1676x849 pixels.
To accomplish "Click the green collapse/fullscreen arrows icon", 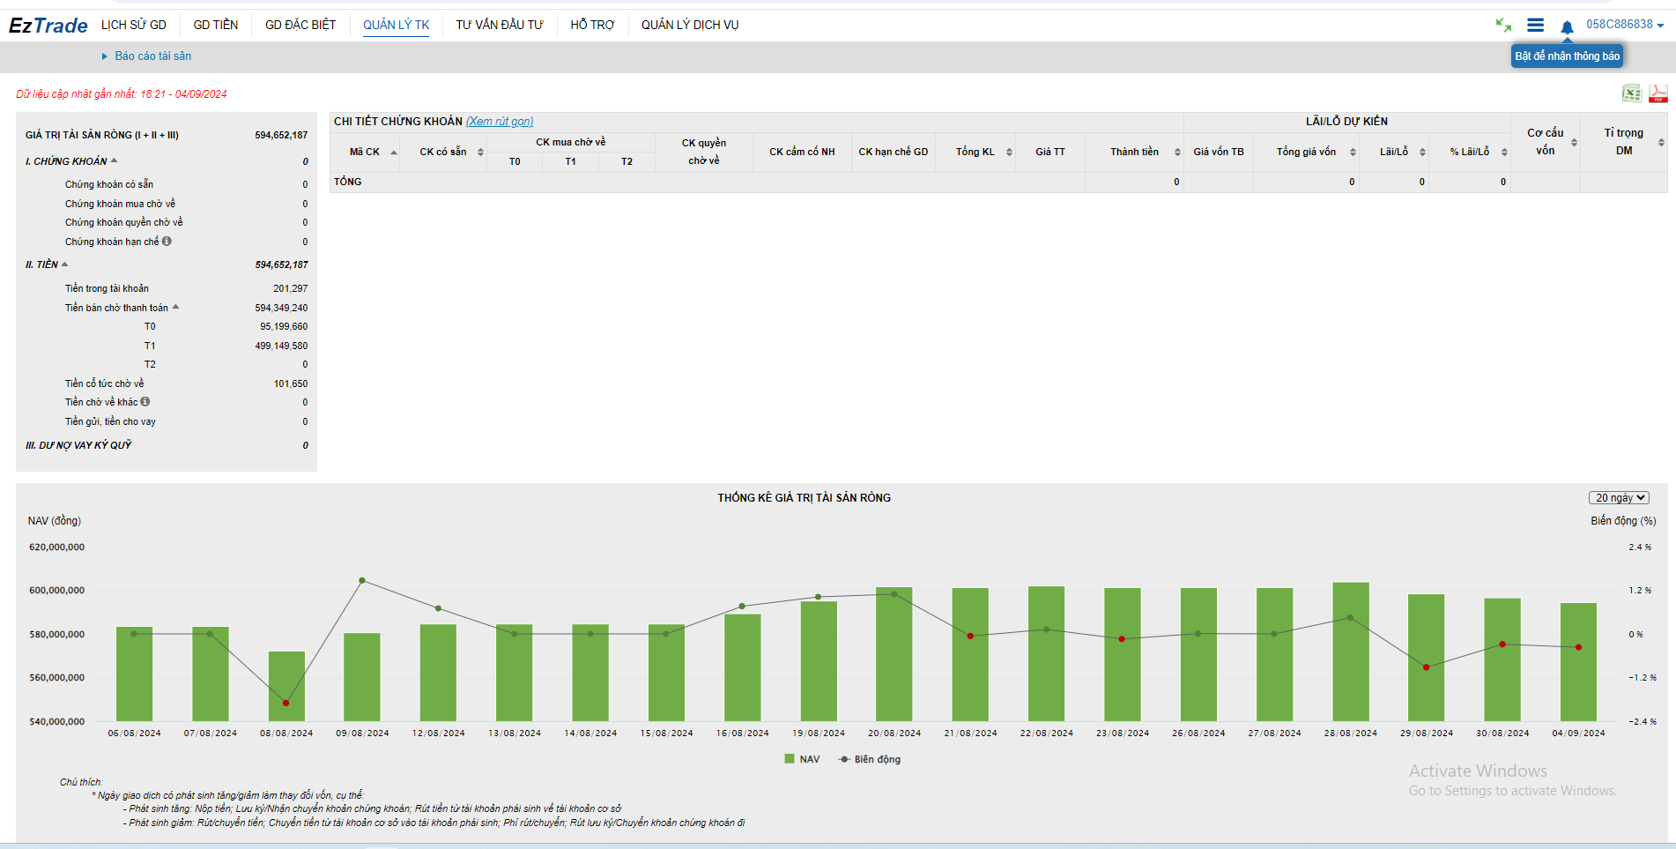I will tap(1503, 25).
